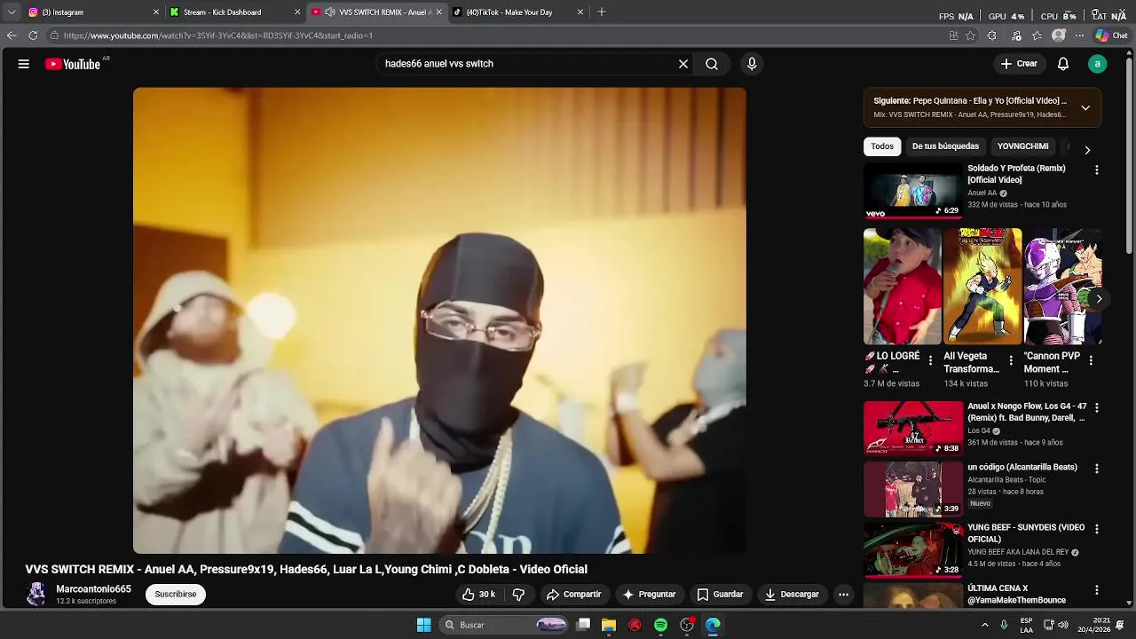Ask about the video with Preguntar
This screenshot has width=1136, height=639.
tap(649, 595)
